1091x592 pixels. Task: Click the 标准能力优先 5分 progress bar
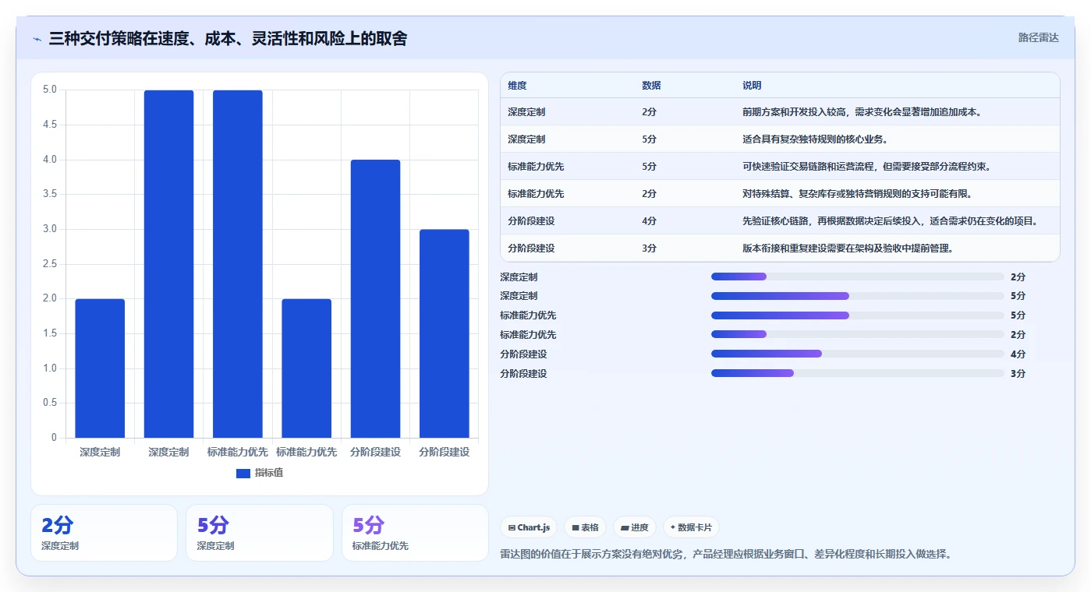click(858, 315)
